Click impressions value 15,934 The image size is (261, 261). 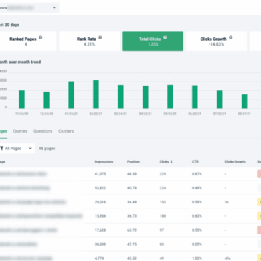[100, 216]
